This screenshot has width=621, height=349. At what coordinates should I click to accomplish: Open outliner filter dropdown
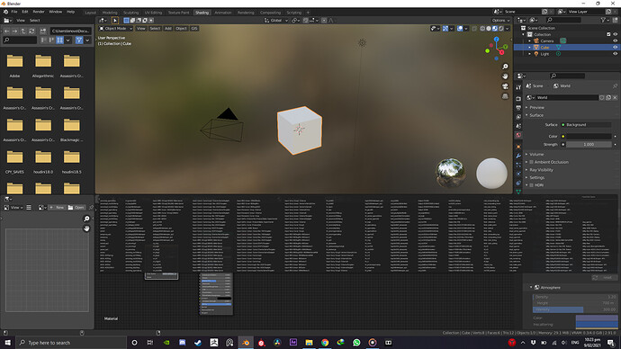(x=605, y=20)
